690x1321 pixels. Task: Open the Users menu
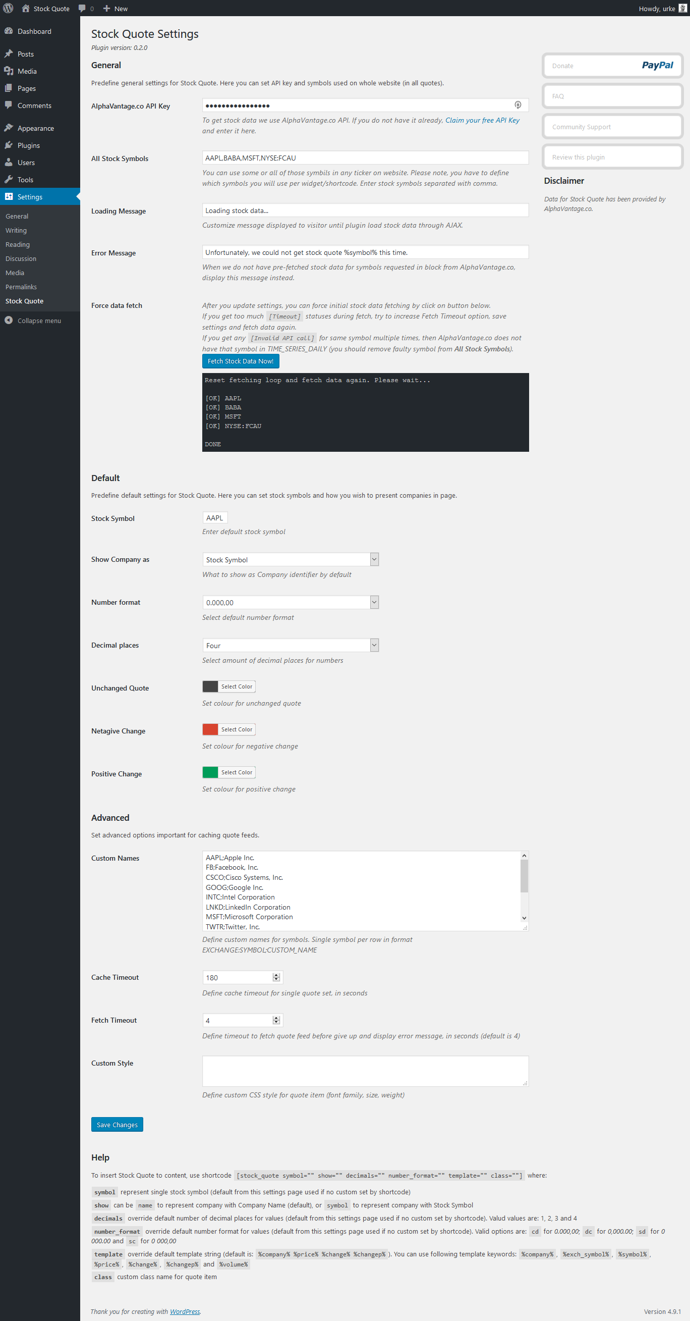coord(40,163)
